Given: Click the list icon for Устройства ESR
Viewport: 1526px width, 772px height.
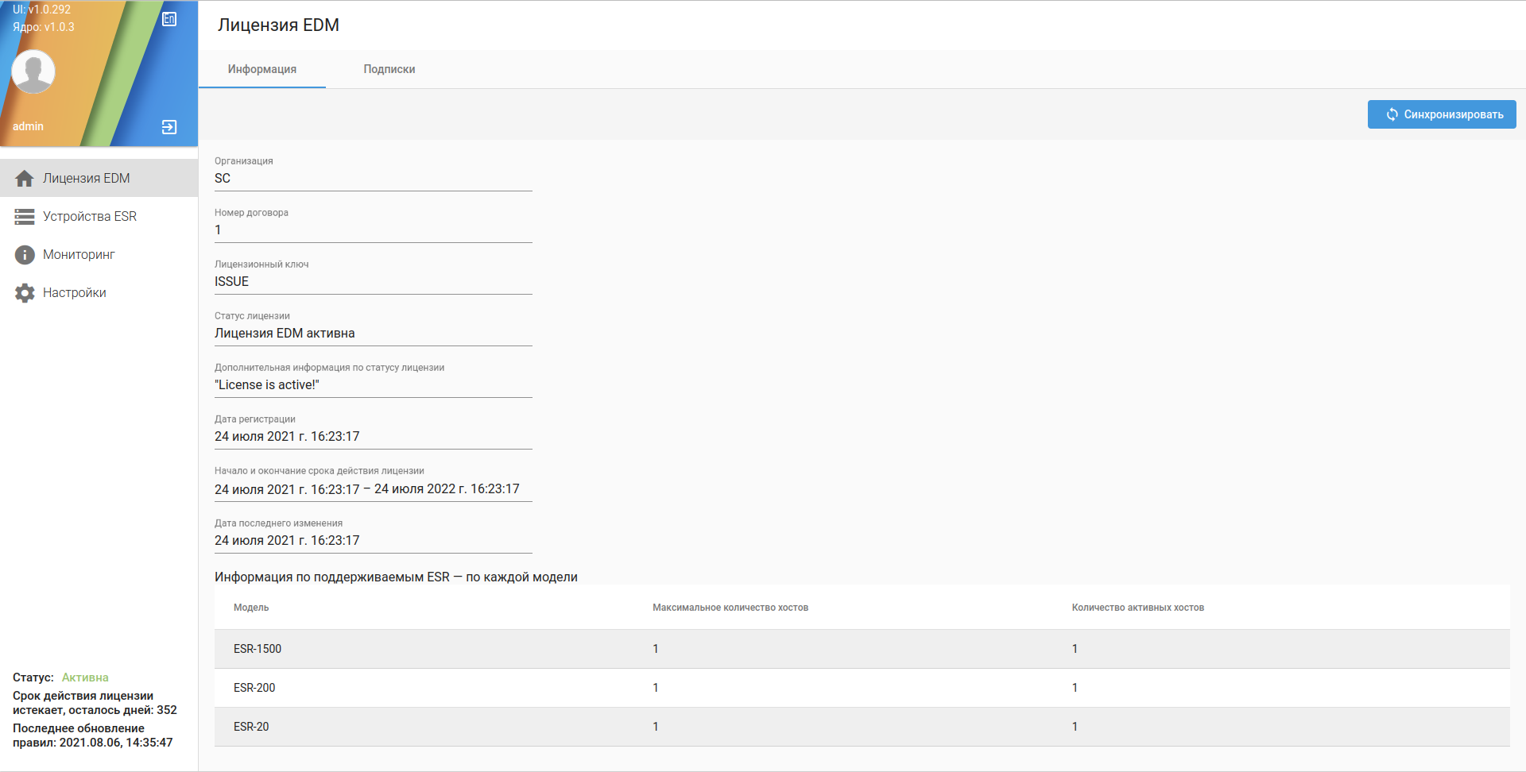Looking at the screenshot, I should click(25, 217).
